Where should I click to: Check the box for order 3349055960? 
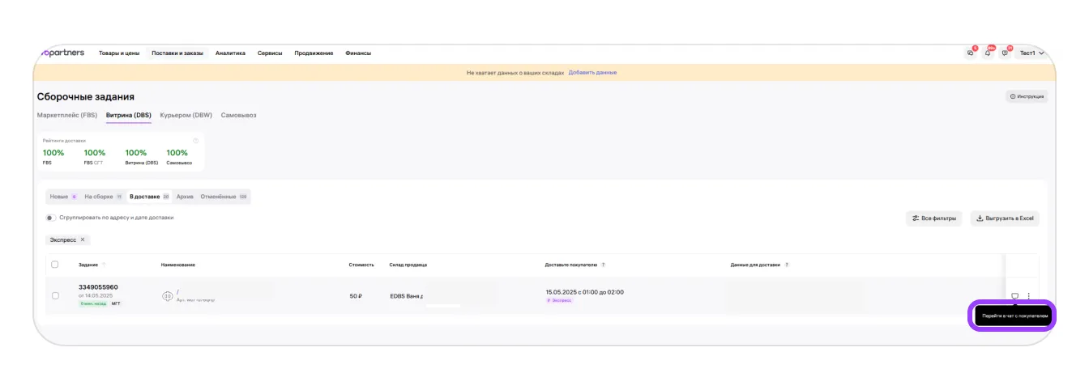coord(55,296)
